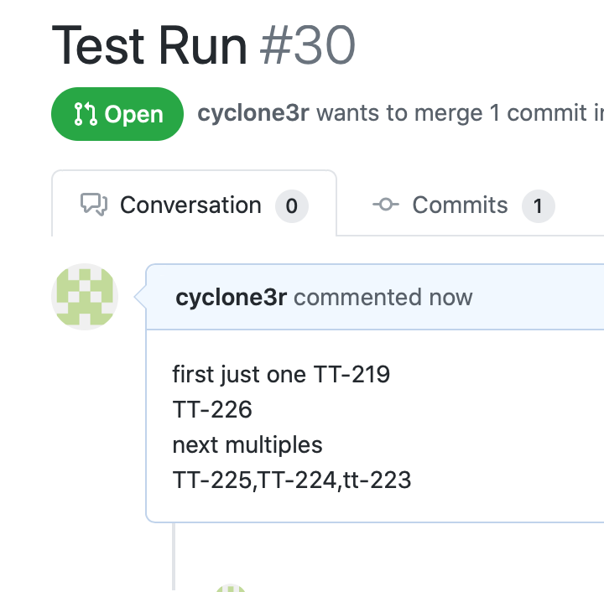Open the Conversation tab

pyautogui.click(x=191, y=205)
